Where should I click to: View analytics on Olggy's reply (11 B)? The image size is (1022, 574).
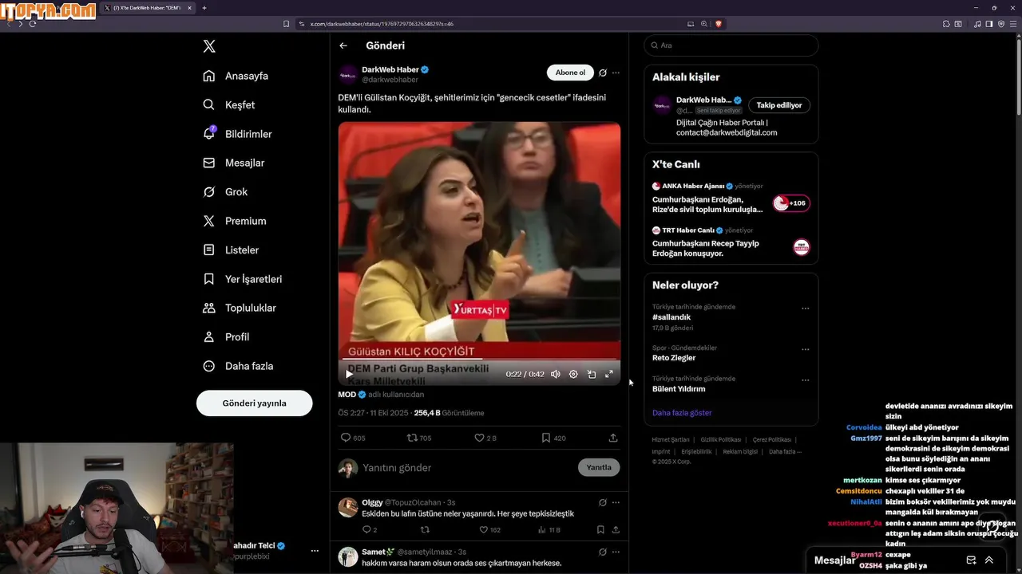[x=549, y=529]
